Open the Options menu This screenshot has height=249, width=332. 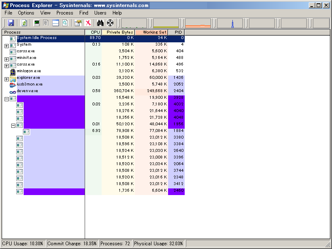pyautogui.click(x=26, y=13)
